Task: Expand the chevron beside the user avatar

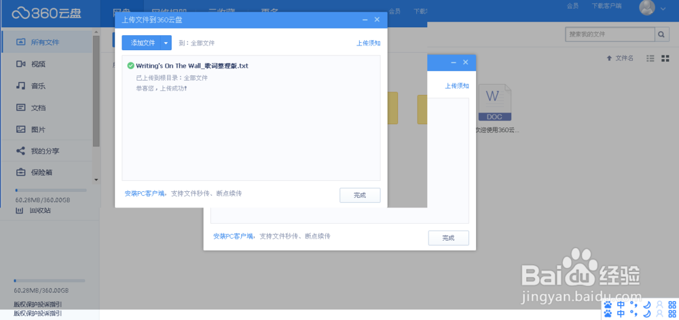Action: tap(663, 8)
